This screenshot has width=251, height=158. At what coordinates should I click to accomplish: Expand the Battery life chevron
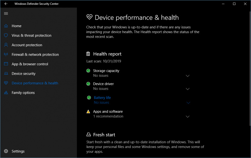coord(189,103)
